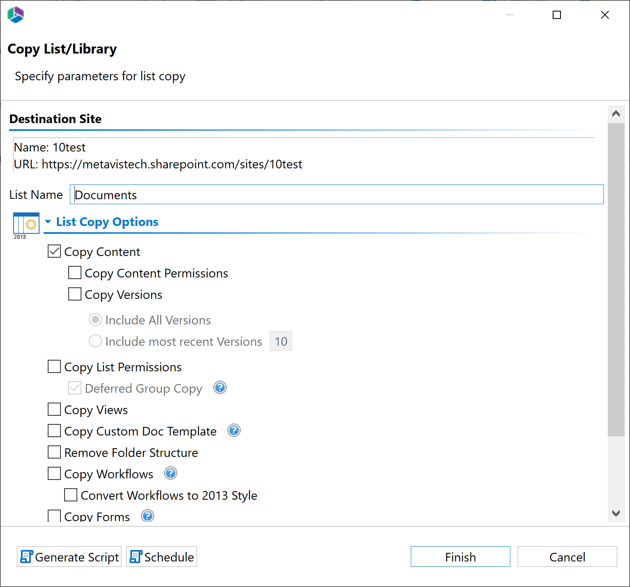Image resolution: width=630 pixels, height=587 pixels.
Task: Click the Generate Script button
Action: click(69, 557)
